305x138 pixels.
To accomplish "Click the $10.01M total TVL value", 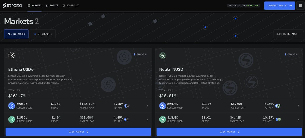I will click(168, 96).
